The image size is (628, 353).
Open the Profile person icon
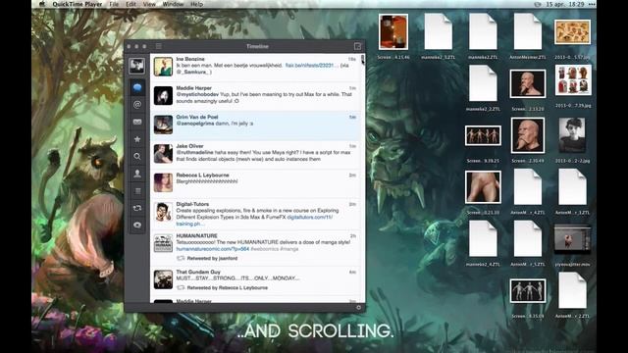[137, 174]
